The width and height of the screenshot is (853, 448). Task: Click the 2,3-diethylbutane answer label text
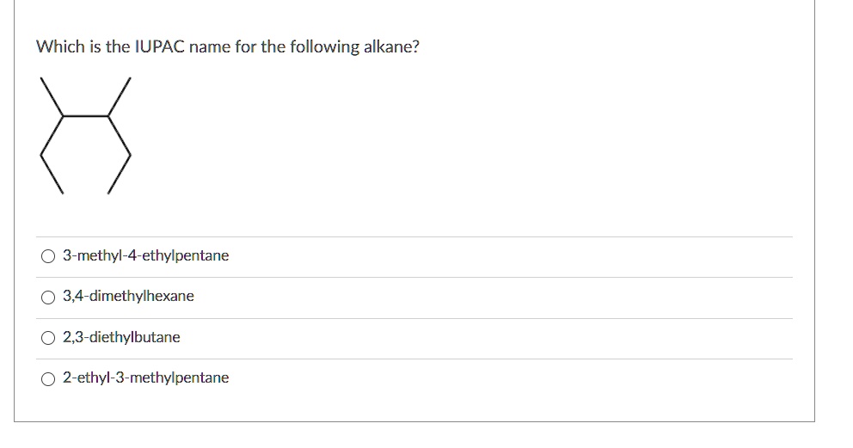(121, 338)
